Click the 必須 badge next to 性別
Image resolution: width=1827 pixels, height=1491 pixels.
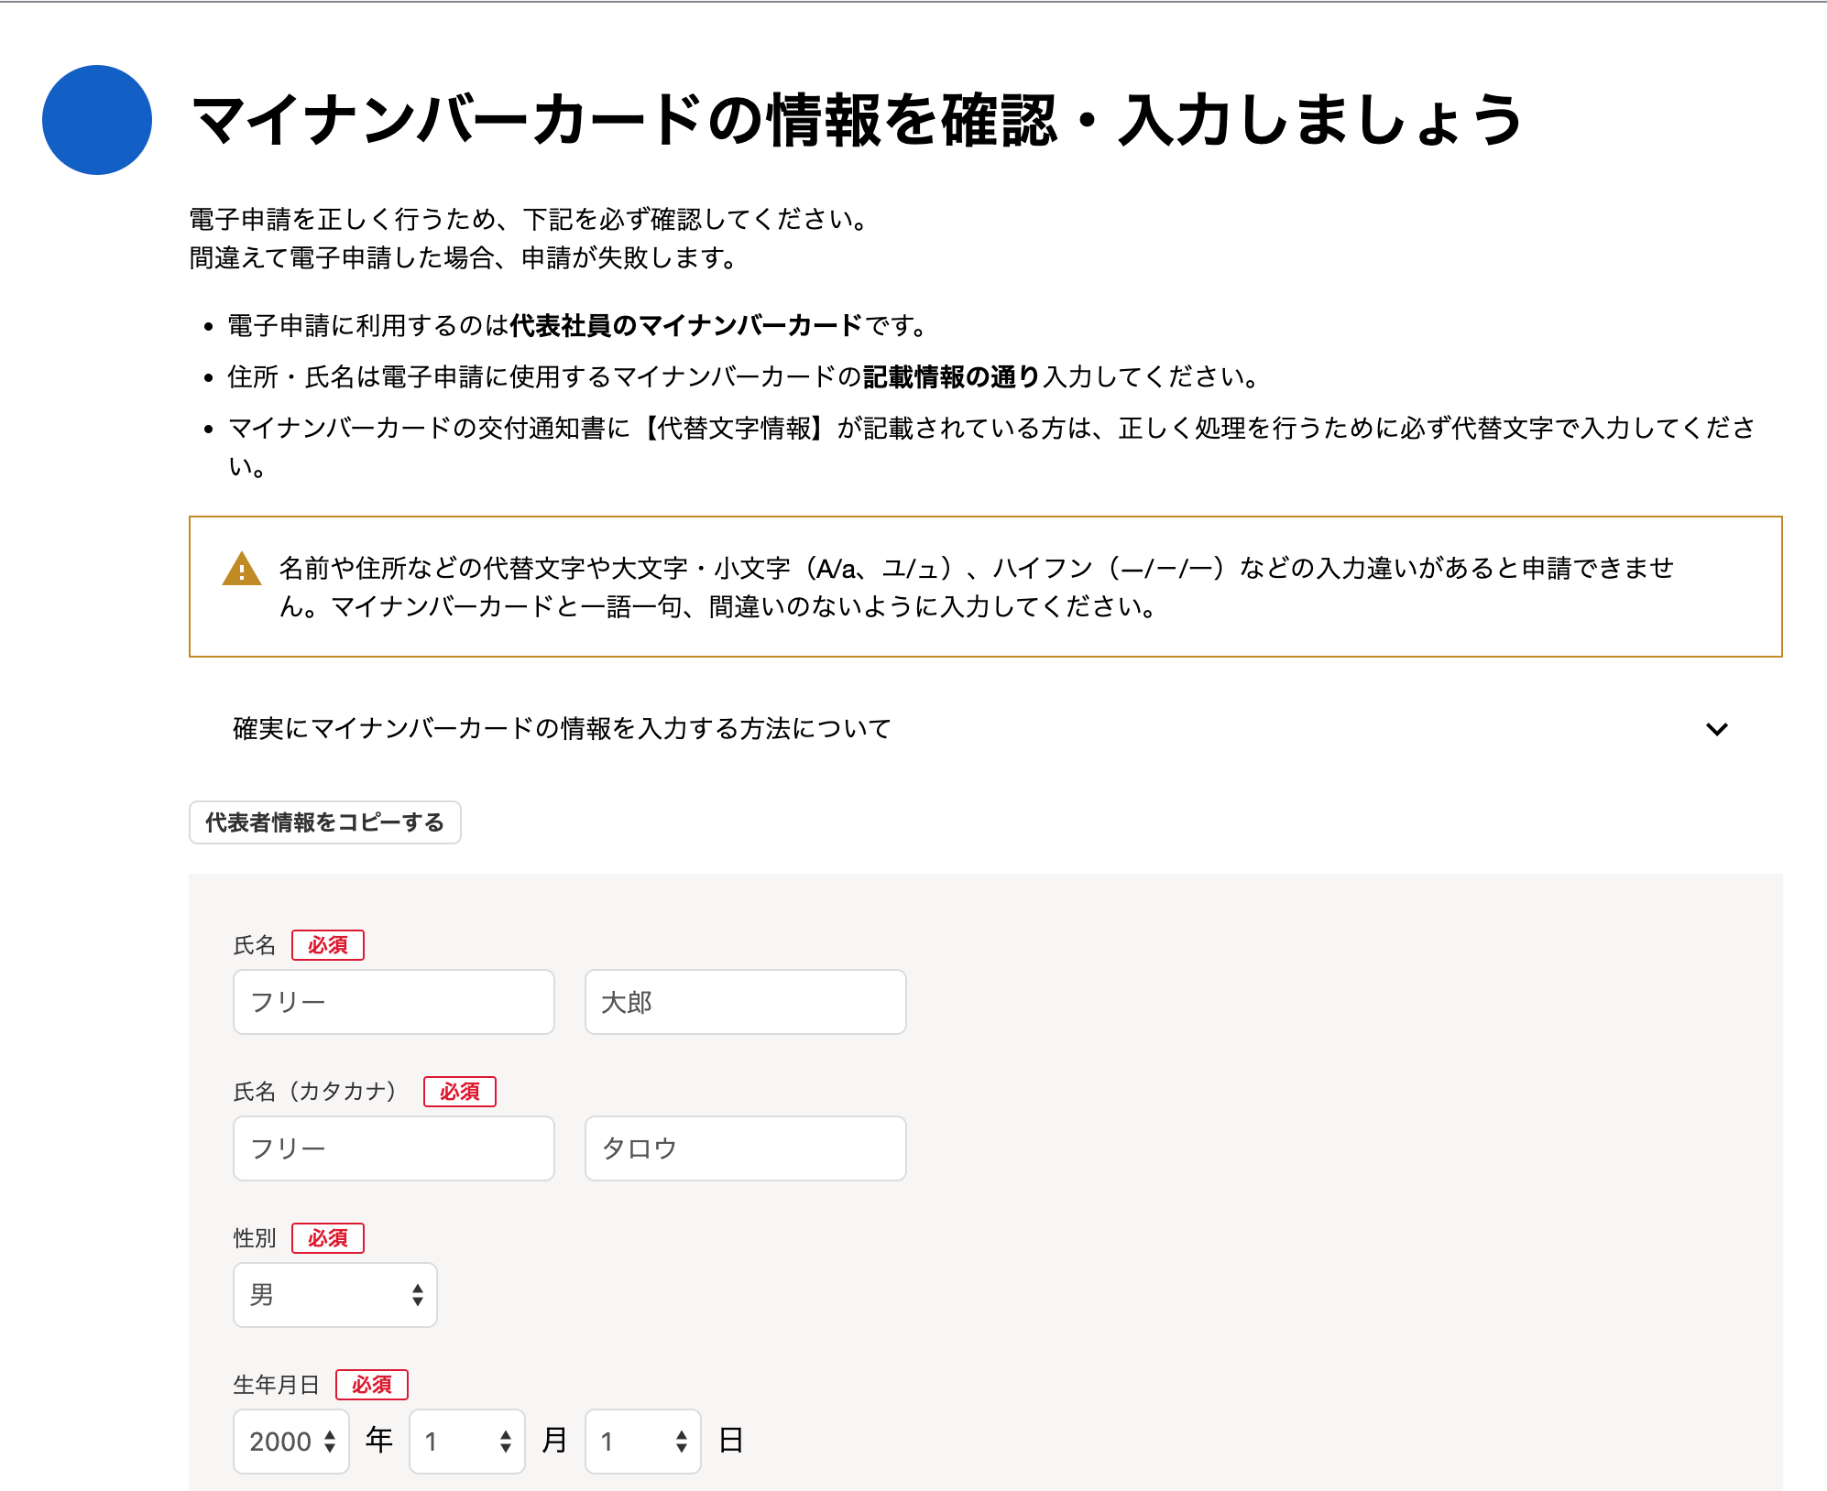click(328, 1238)
